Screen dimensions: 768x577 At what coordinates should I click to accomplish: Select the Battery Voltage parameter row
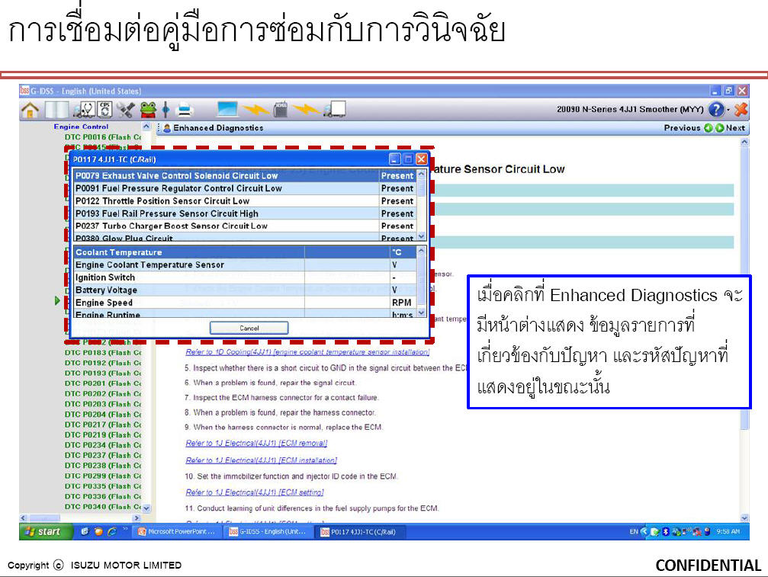(x=245, y=290)
